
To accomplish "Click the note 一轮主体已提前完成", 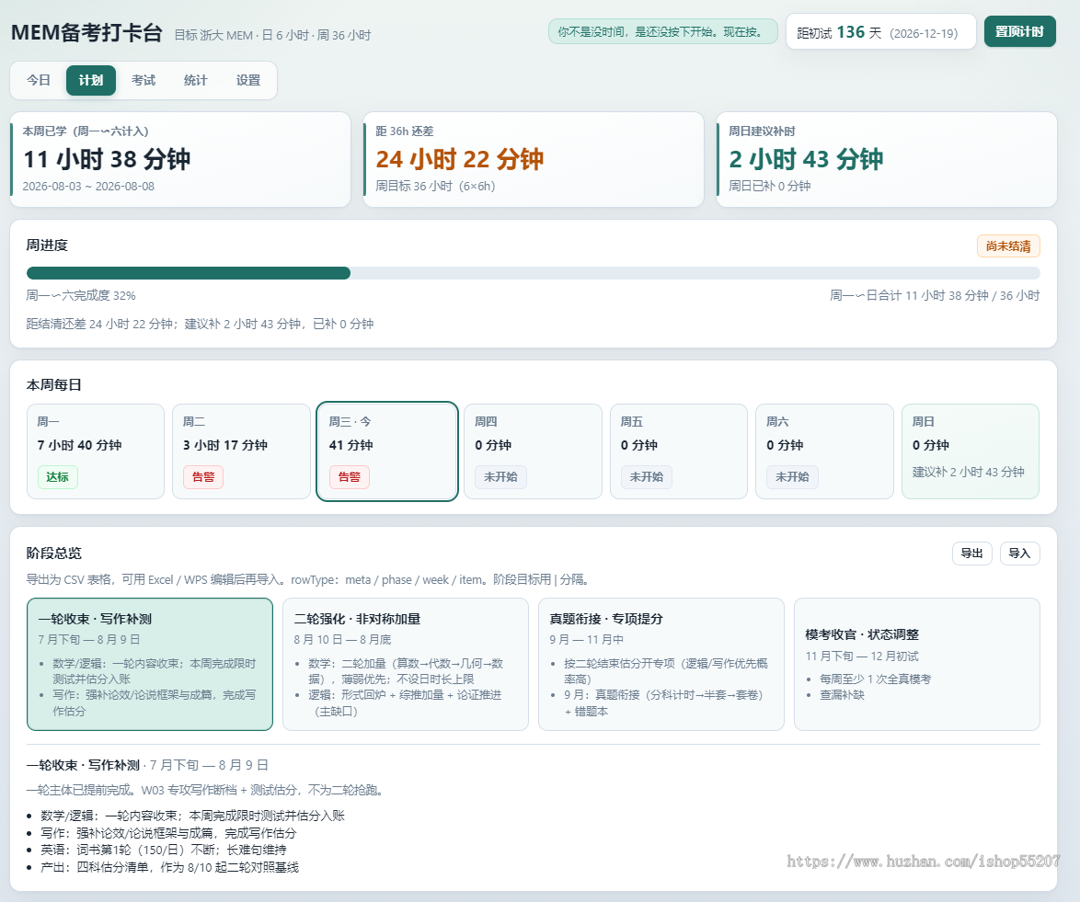I will point(204,791).
